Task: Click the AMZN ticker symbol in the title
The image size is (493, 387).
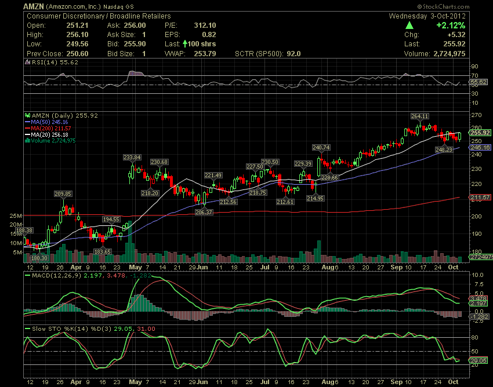Action: point(34,6)
